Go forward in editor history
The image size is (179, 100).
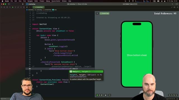pos(31,7)
